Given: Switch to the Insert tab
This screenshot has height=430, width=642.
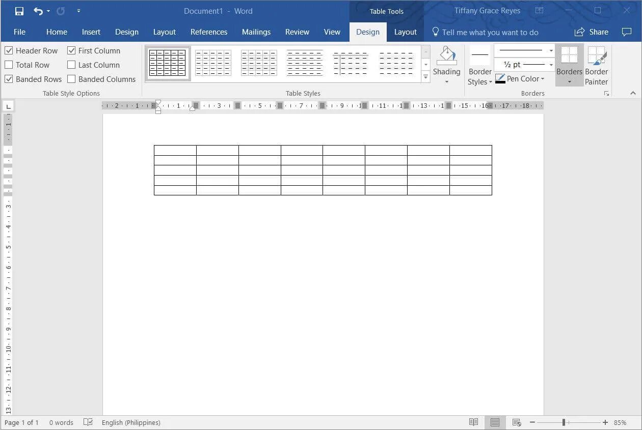Looking at the screenshot, I should (91, 32).
